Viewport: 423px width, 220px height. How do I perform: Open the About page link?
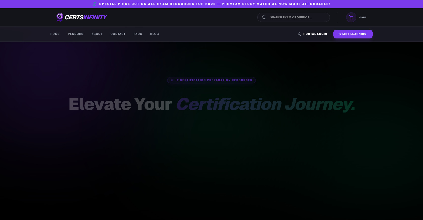(97, 34)
